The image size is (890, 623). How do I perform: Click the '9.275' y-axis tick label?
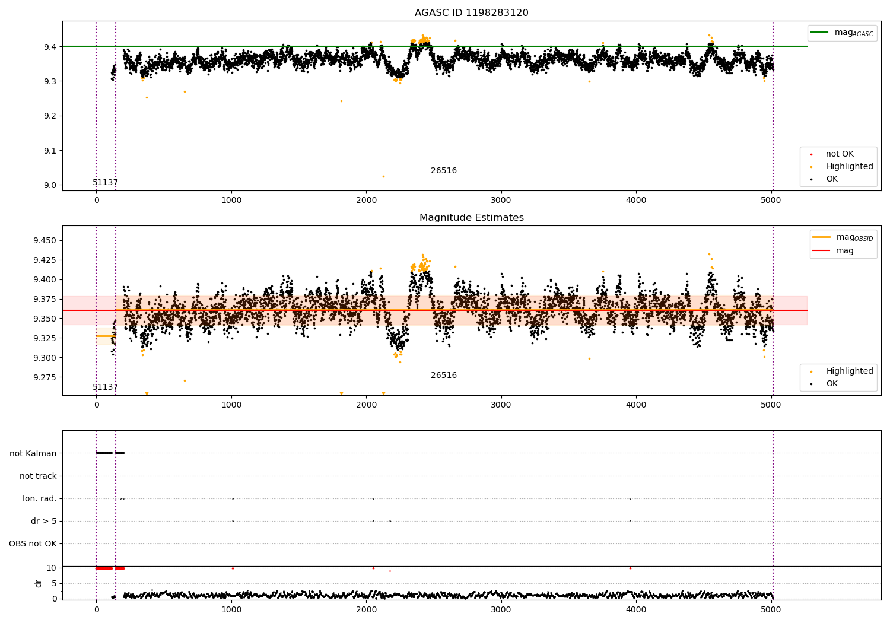(x=44, y=377)
